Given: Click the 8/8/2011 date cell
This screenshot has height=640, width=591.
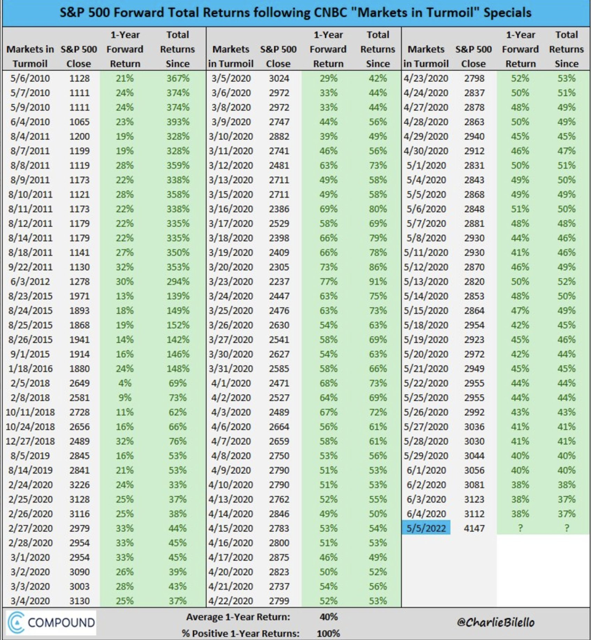Looking at the screenshot, I should click(x=30, y=165).
